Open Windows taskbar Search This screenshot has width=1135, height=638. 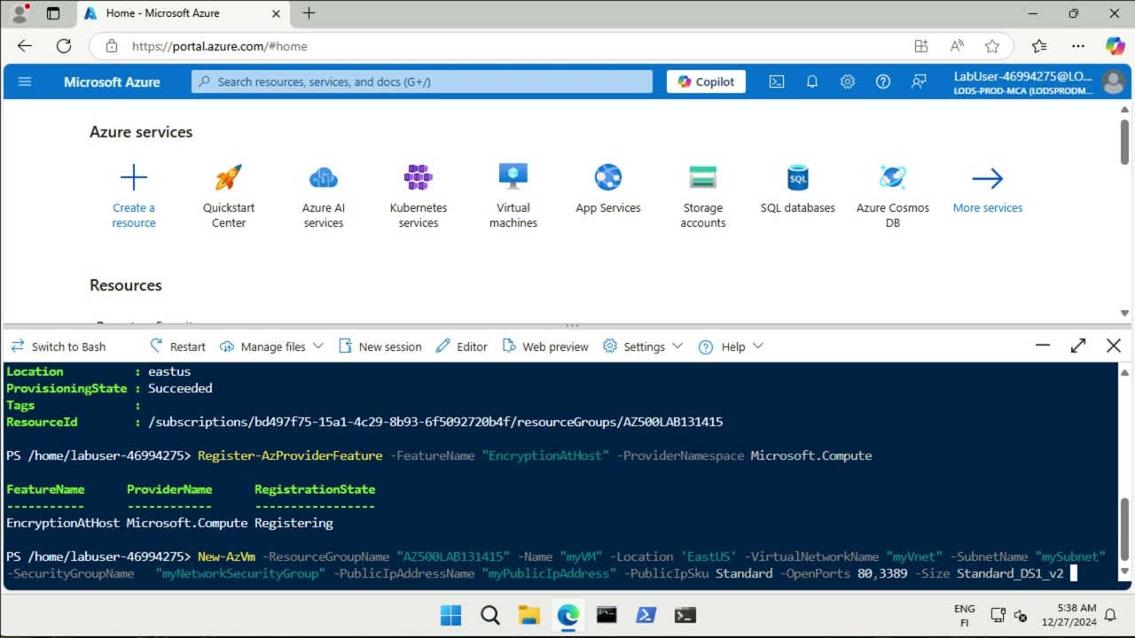[x=489, y=615]
